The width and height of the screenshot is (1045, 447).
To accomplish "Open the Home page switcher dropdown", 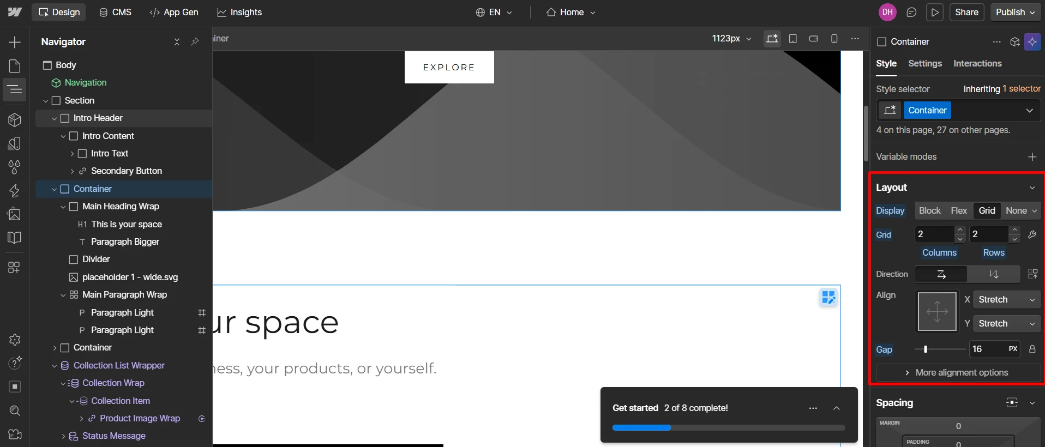I will pyautogui.click(x=571, y=12).
